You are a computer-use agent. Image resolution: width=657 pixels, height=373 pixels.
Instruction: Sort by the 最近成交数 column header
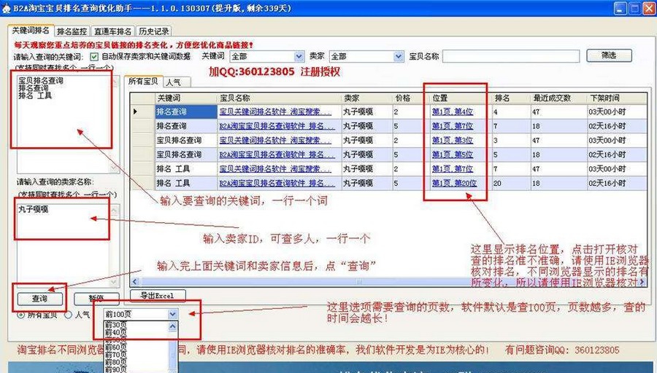click(x=559, y=98)
